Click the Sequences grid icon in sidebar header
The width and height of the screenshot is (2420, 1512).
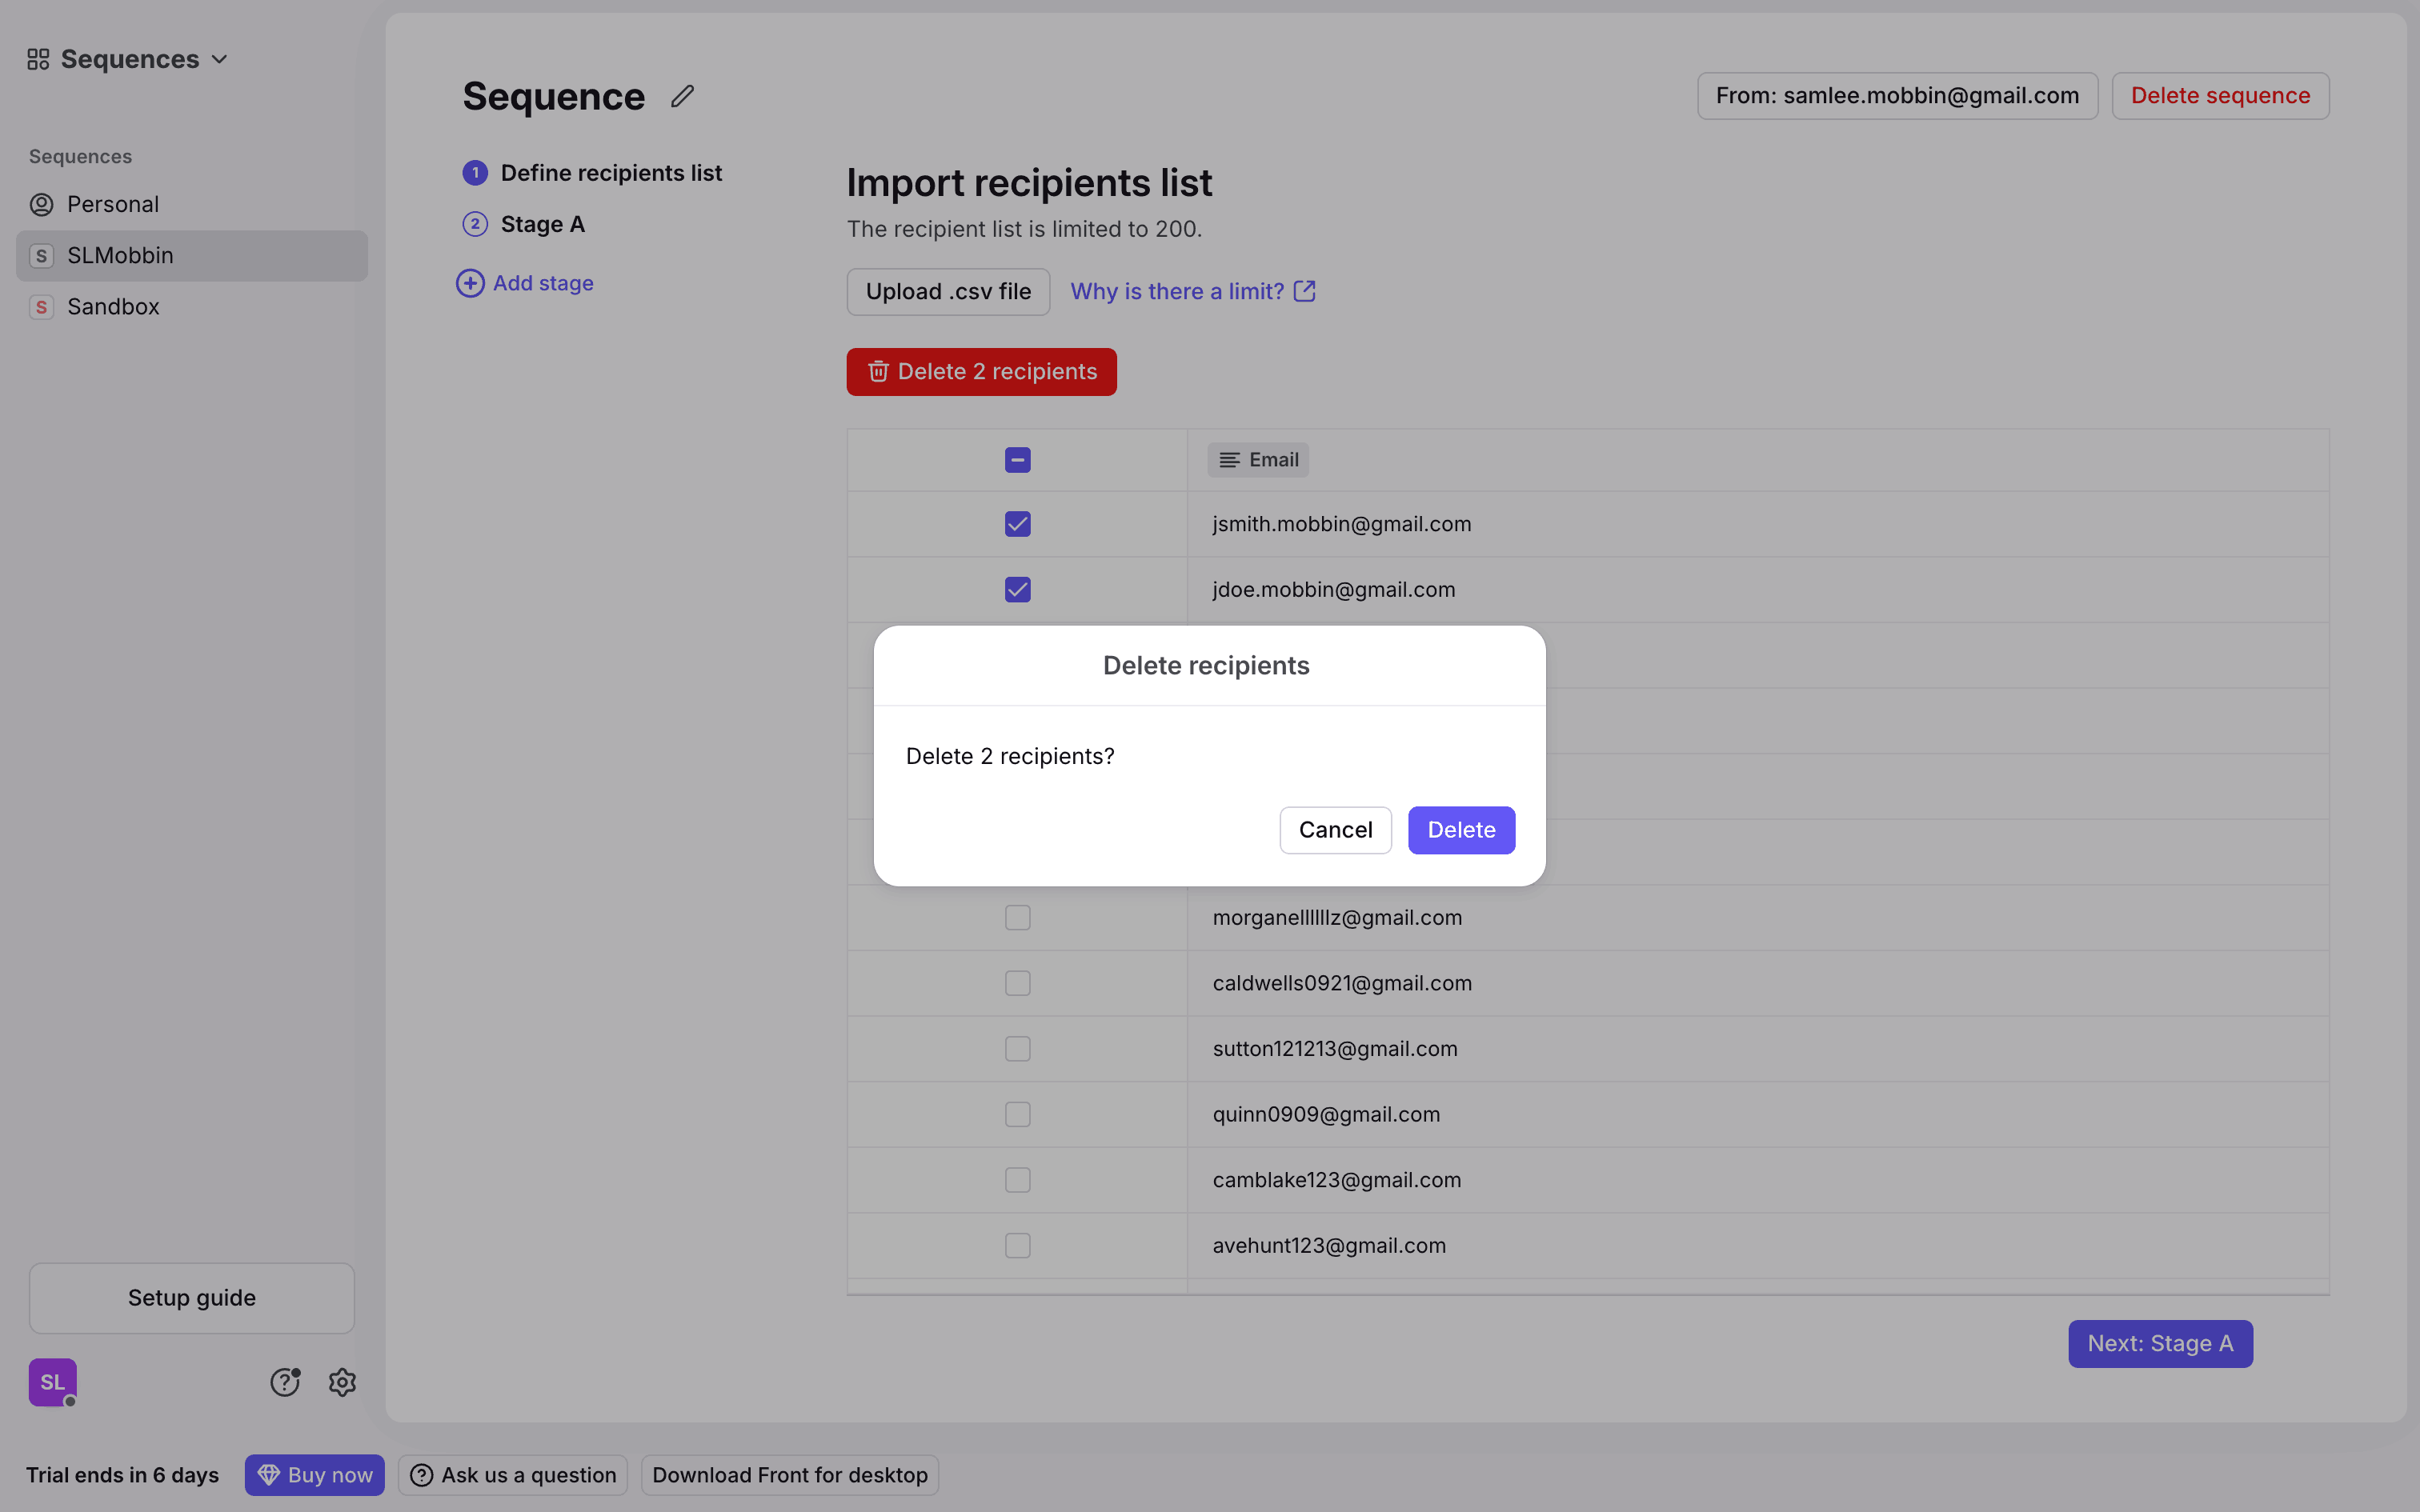pos(38,59)
